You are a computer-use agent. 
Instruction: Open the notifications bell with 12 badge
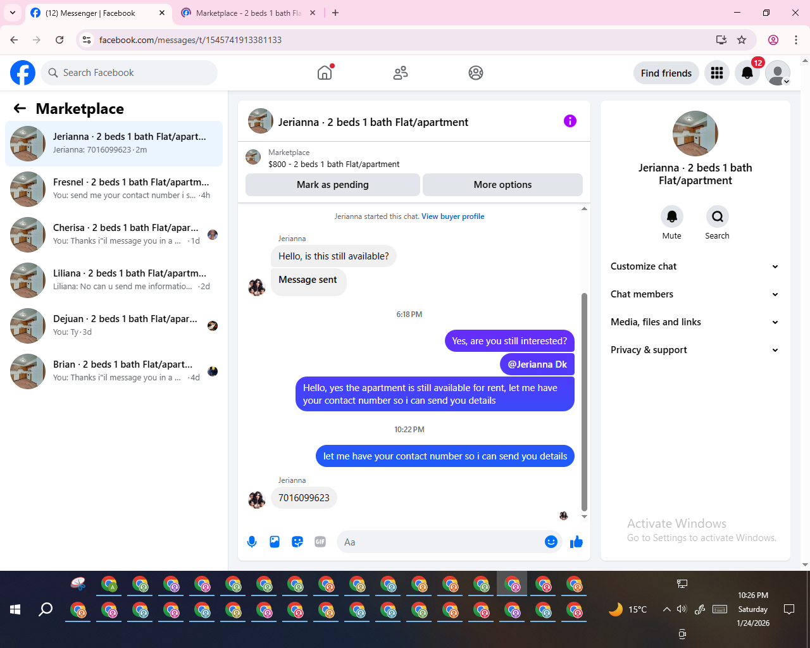747,73
